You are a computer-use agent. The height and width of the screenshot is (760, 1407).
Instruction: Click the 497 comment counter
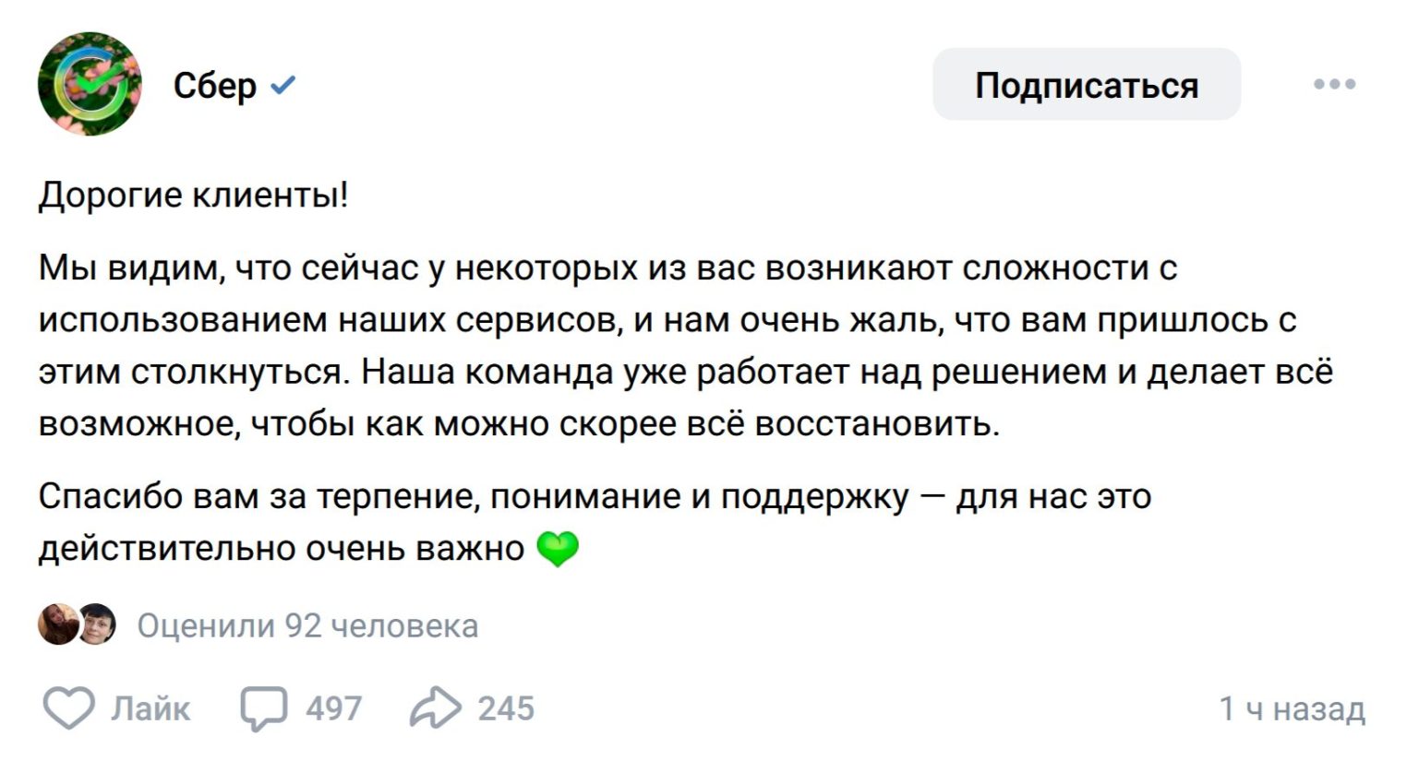(333, 708)
